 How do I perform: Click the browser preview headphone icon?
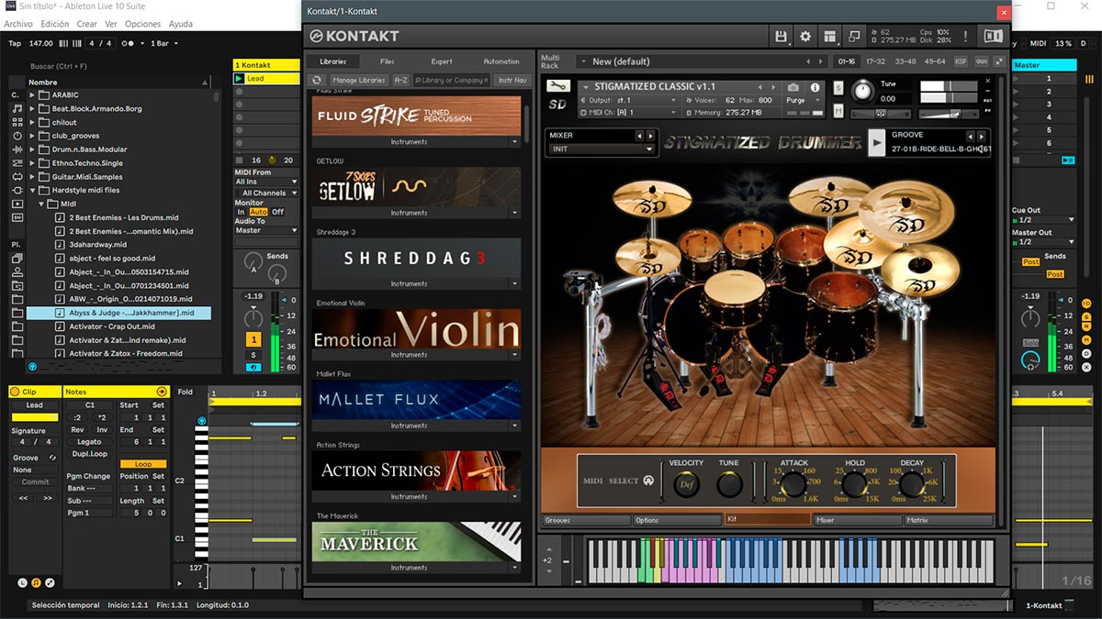[33, 367]
